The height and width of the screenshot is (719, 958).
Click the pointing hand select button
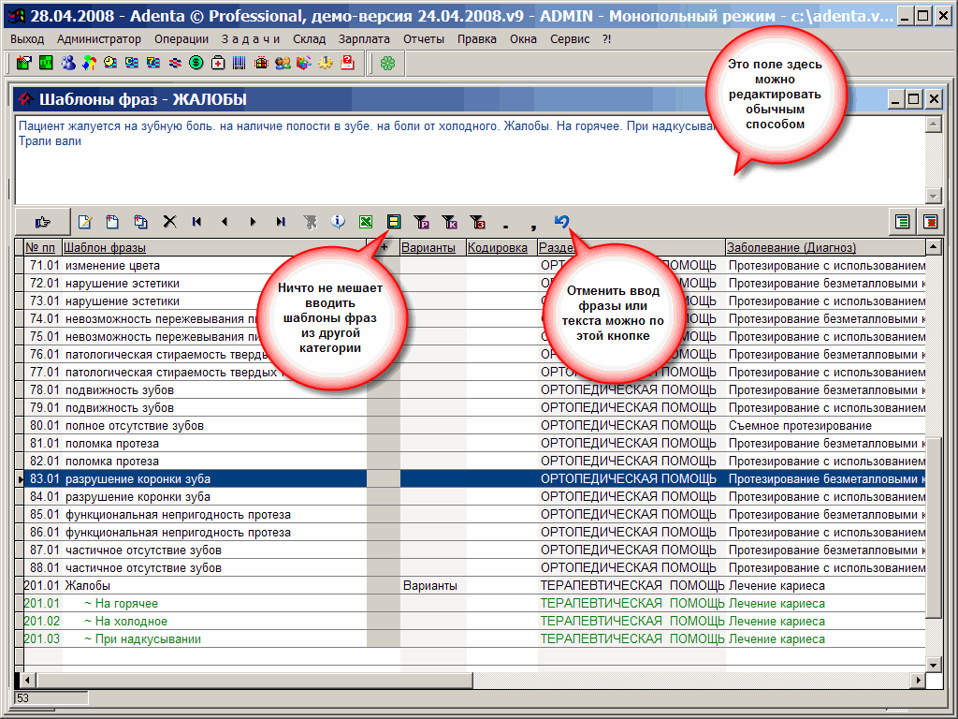click(x=42, y=222)
